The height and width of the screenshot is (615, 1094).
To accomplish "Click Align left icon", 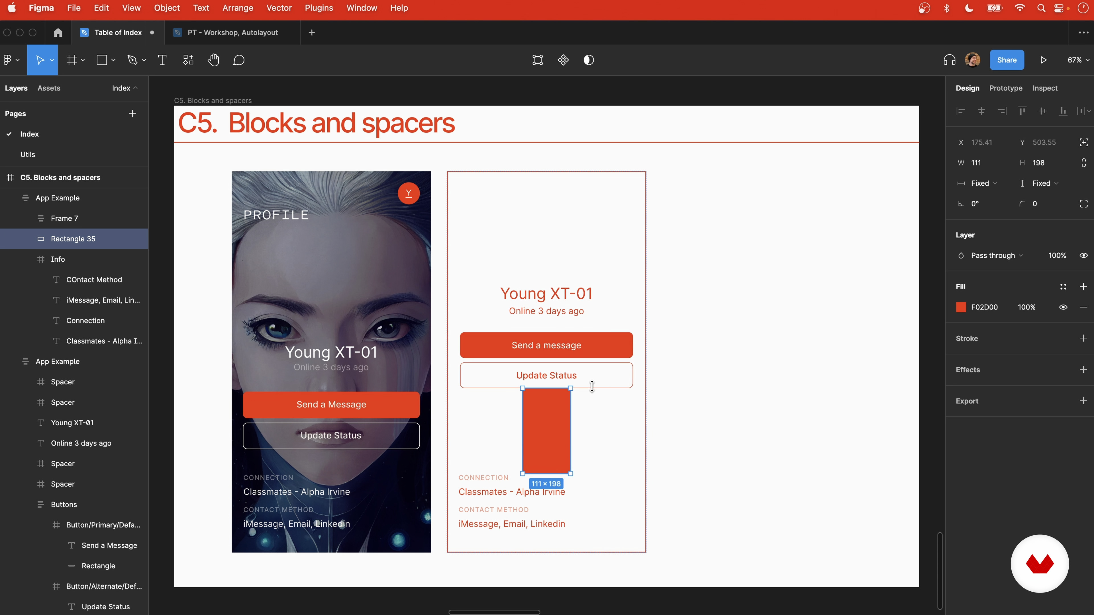I will 961,111.
